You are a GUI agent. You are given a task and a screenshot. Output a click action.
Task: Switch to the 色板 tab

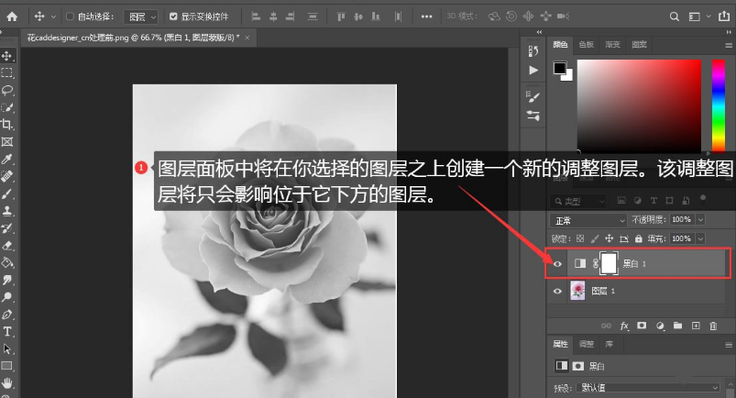(586, 44)
